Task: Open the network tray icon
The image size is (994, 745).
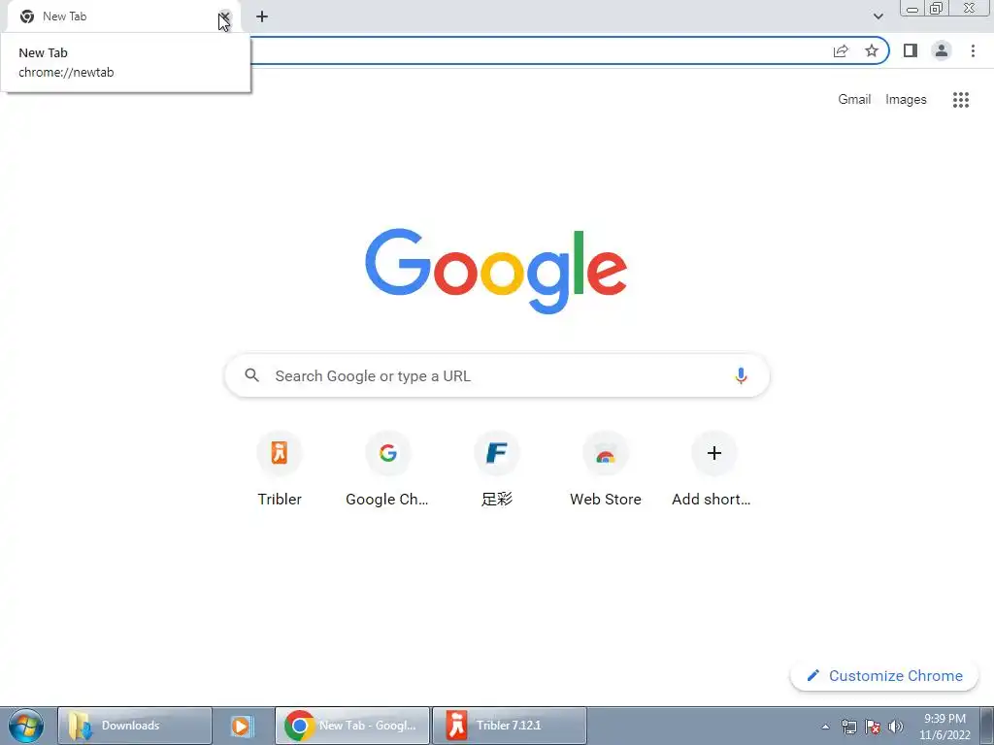Action: [848, 727]
